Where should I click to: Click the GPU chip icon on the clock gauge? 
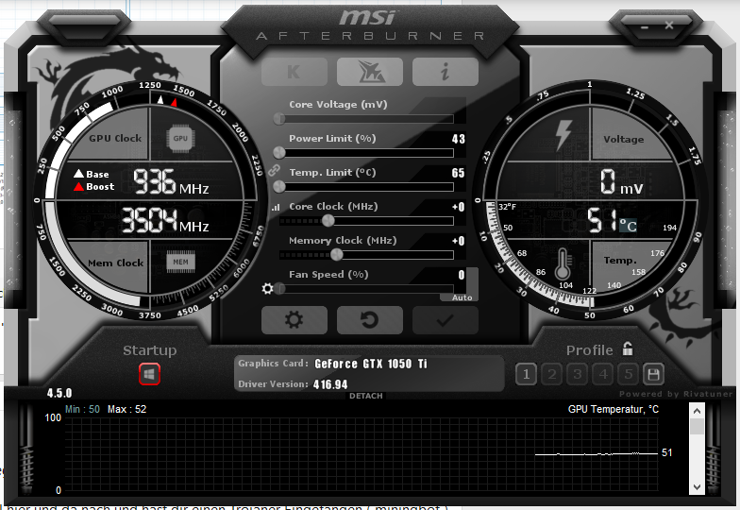pos(180,138)
